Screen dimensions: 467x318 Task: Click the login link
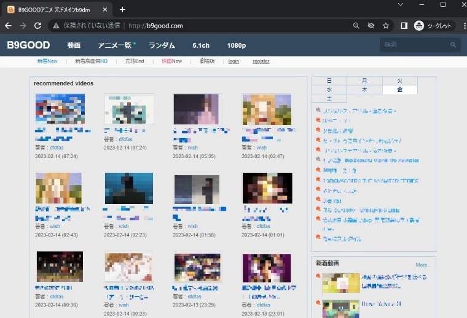pyautogui.click(x=233, y=61)
